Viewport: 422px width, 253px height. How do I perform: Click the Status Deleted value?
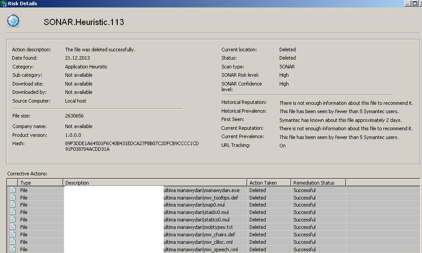[288, 58]
